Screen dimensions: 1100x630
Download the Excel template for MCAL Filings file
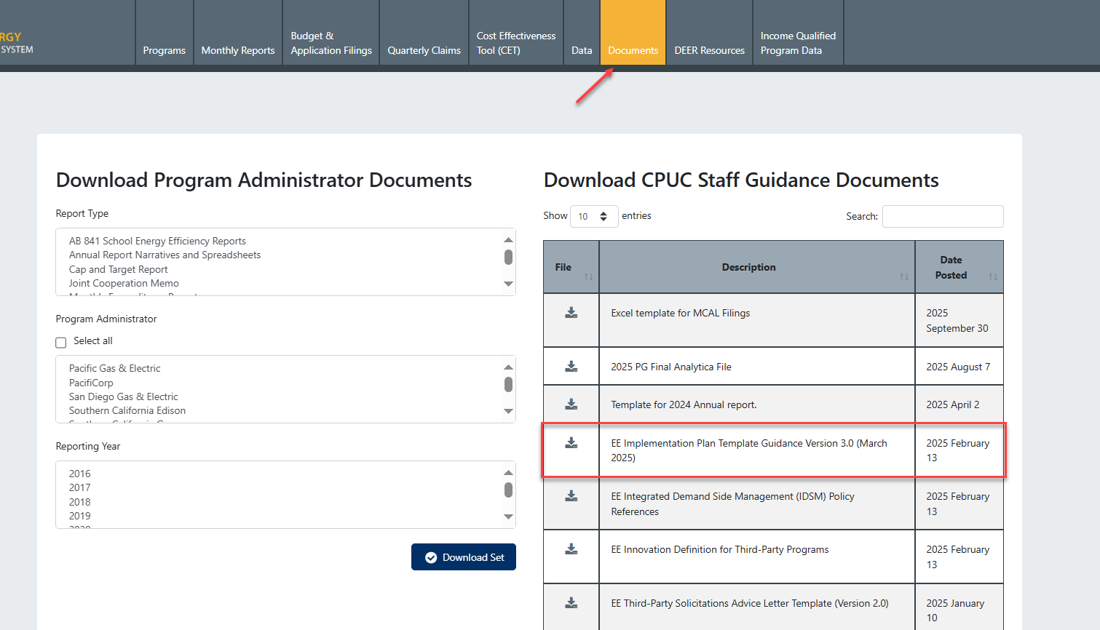[x=571, y=313]
